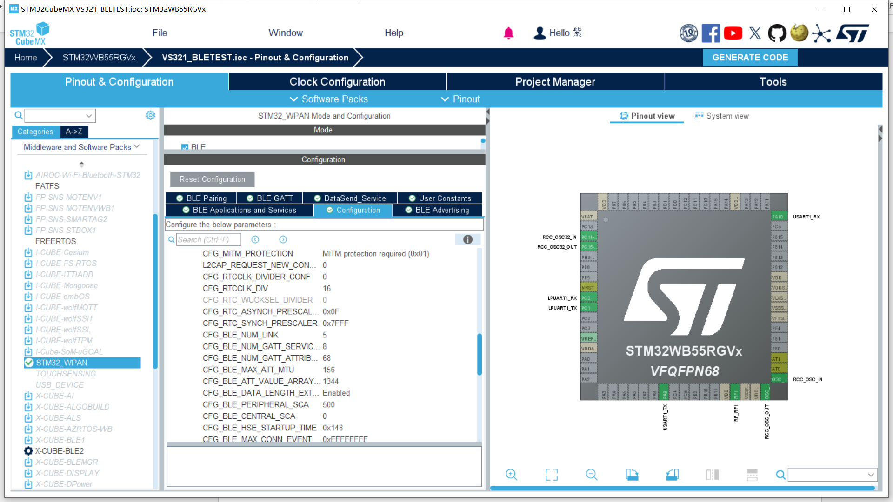The image size is (893, 502).
Task: Rotate the chip clockwise
Action: click(632, 475)
